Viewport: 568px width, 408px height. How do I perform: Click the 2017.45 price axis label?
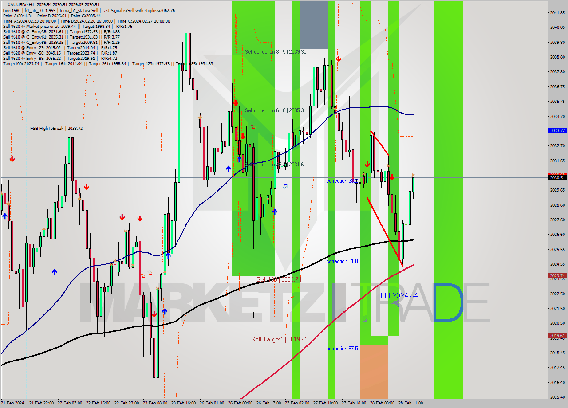point(558,367)
